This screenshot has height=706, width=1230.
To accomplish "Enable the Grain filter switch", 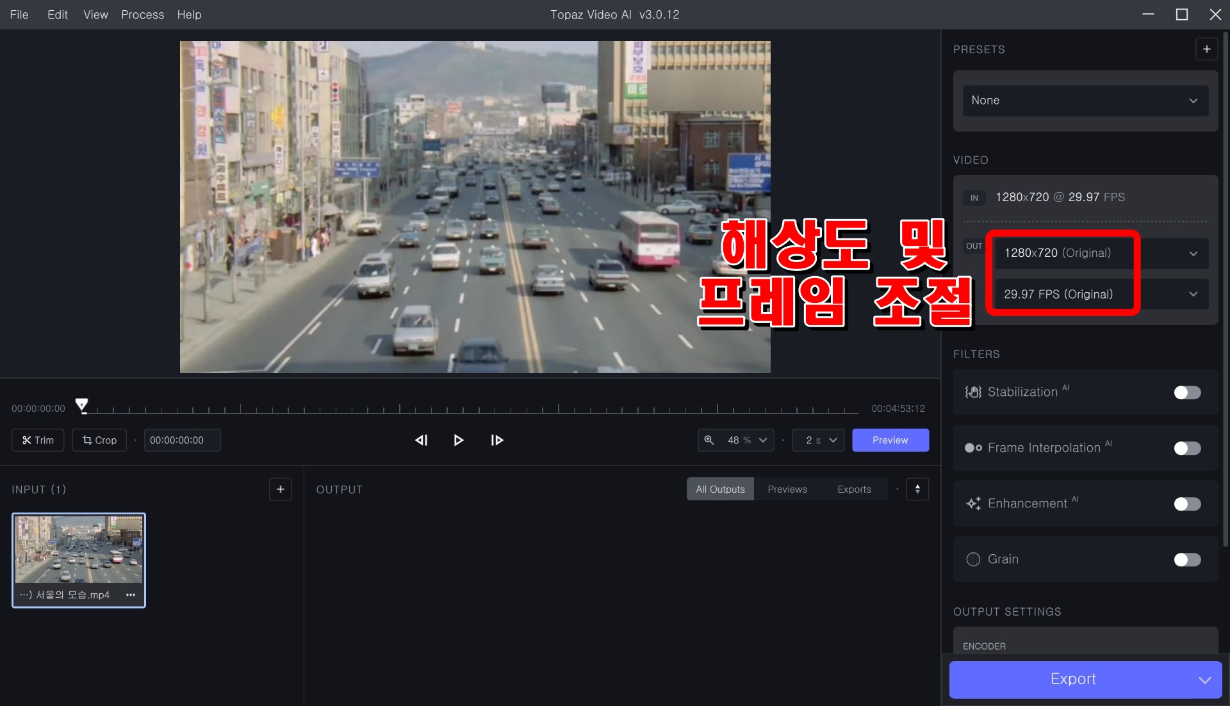I will point(1186,560).
